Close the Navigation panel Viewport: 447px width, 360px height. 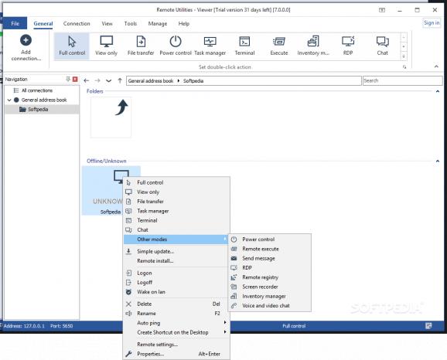(x=75, y=79)
